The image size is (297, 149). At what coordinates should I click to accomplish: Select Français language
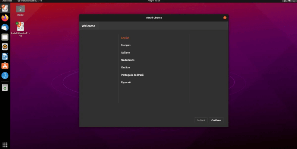point(154,45)
